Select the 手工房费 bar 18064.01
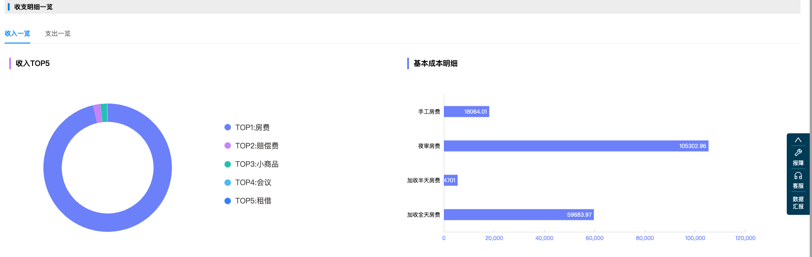The height and width of the screenshot is (257, 812). [x=466, y=112]
